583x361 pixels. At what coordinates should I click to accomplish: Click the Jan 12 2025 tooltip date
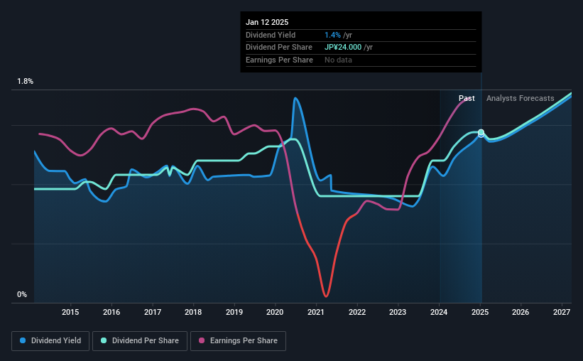tap(267, 22)
